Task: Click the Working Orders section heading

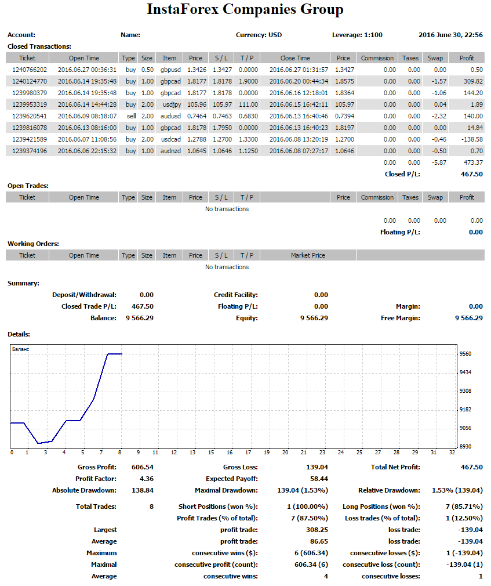Action: tap(33, 243)
